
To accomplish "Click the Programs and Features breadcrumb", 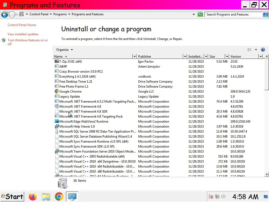I will 87,14.
